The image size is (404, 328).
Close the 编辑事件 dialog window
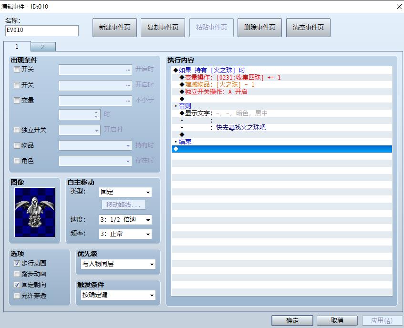point(399,7)
